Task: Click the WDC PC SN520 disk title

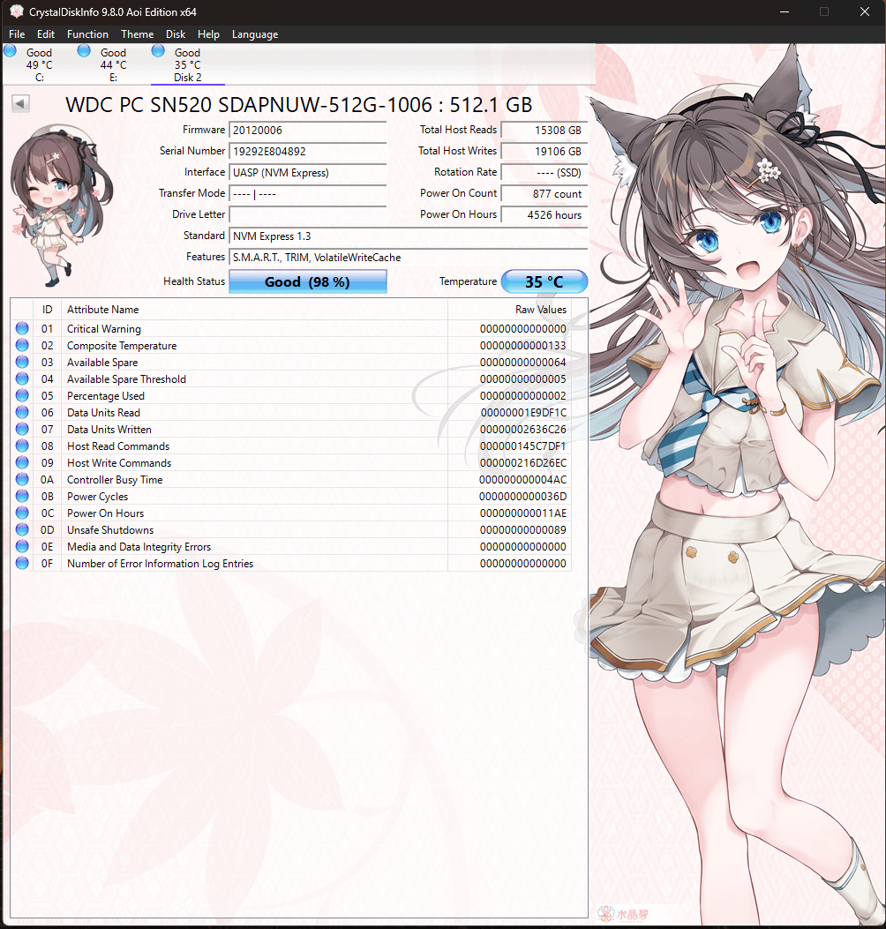Action: tap(298, 105)
